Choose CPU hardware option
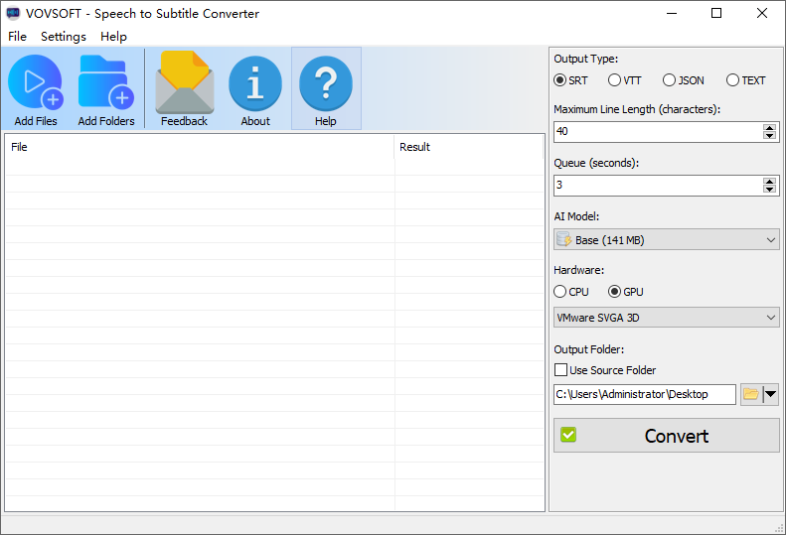786x535 pixels. [571, 292]
